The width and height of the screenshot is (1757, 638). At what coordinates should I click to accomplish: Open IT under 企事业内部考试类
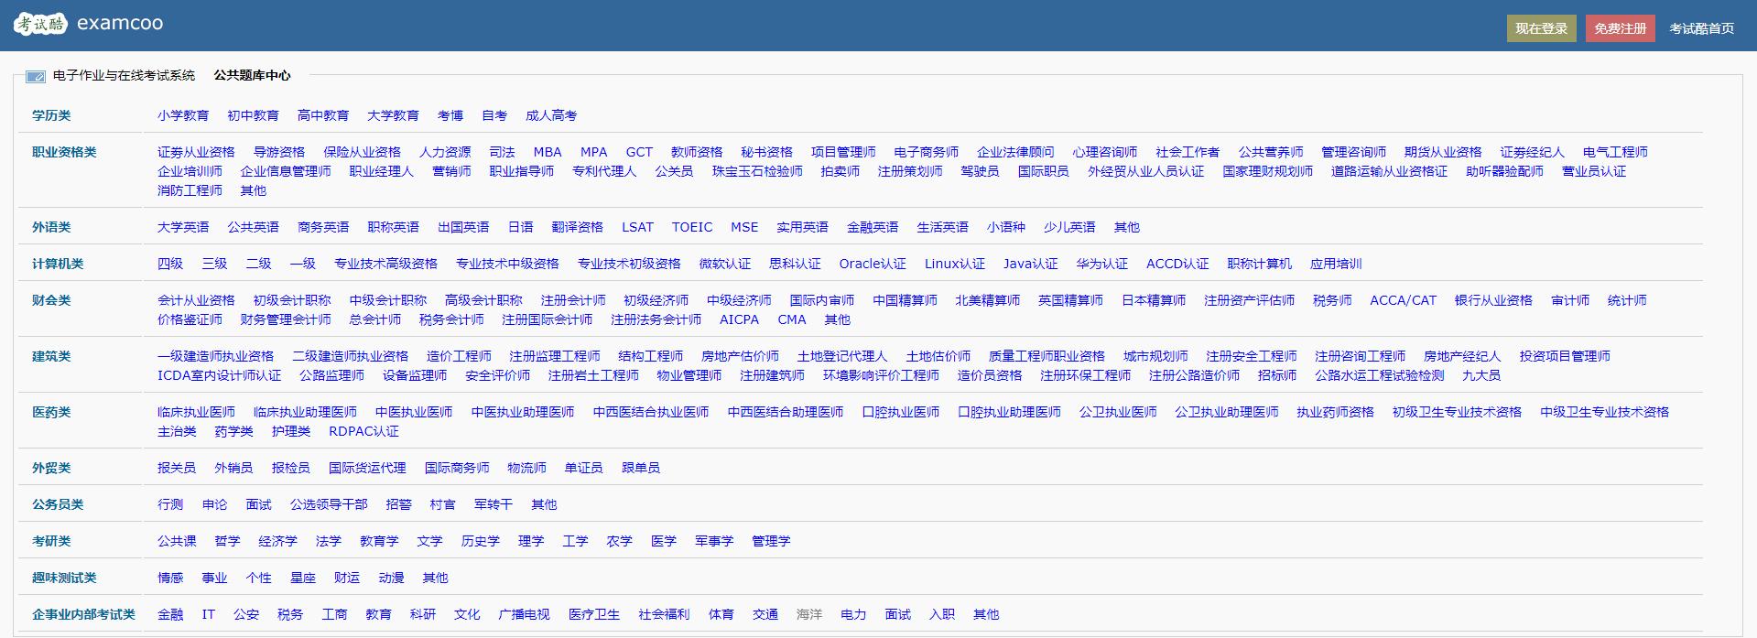[x=209, y=614]
